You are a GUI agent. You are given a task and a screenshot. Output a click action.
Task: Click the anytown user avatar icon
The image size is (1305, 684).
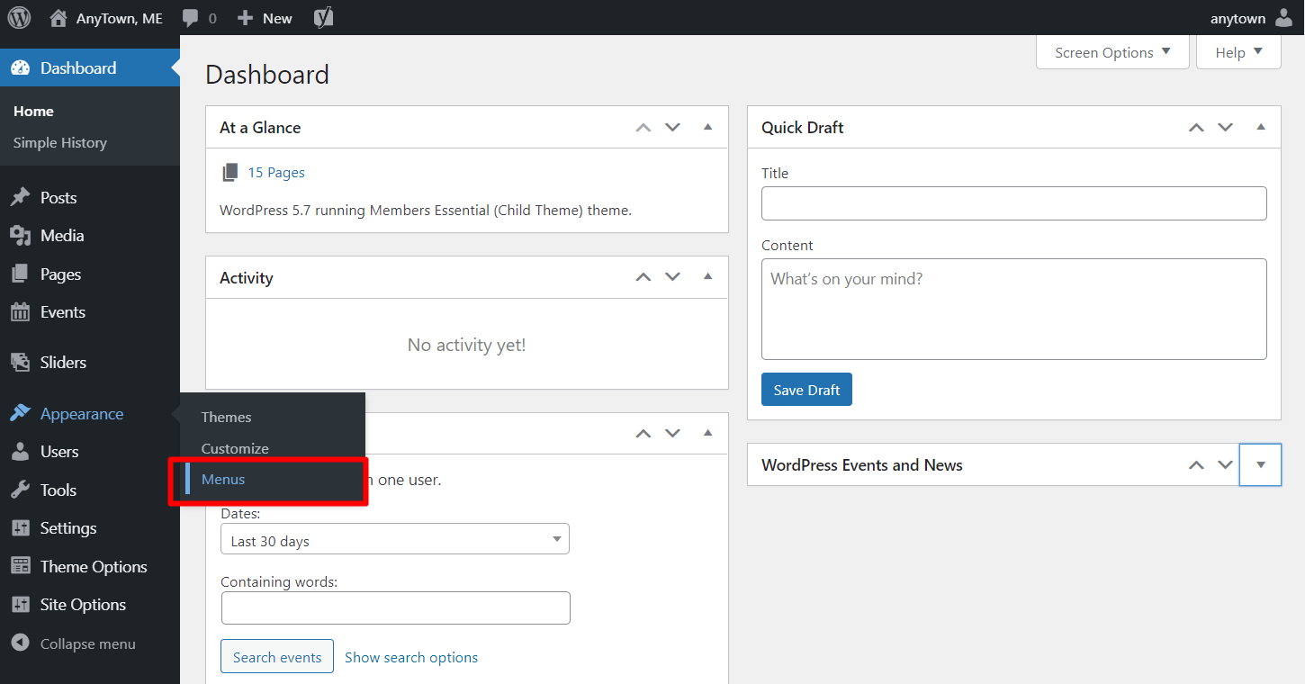pyautogui.click(x=1283, y=18)
